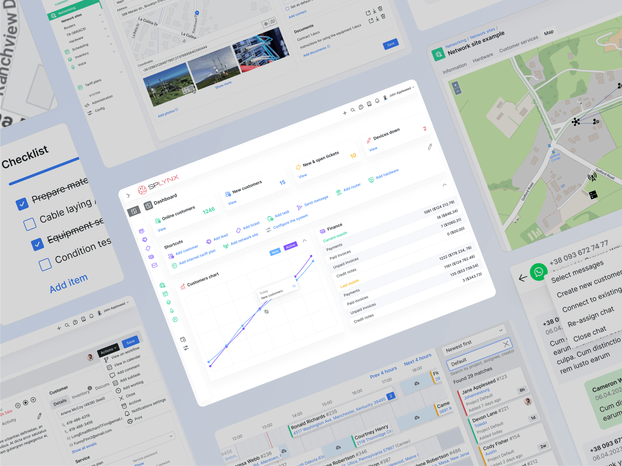Zoom in the map with the plus button
The height and width of the screenshot is (466, 622).
coord(455,85)
